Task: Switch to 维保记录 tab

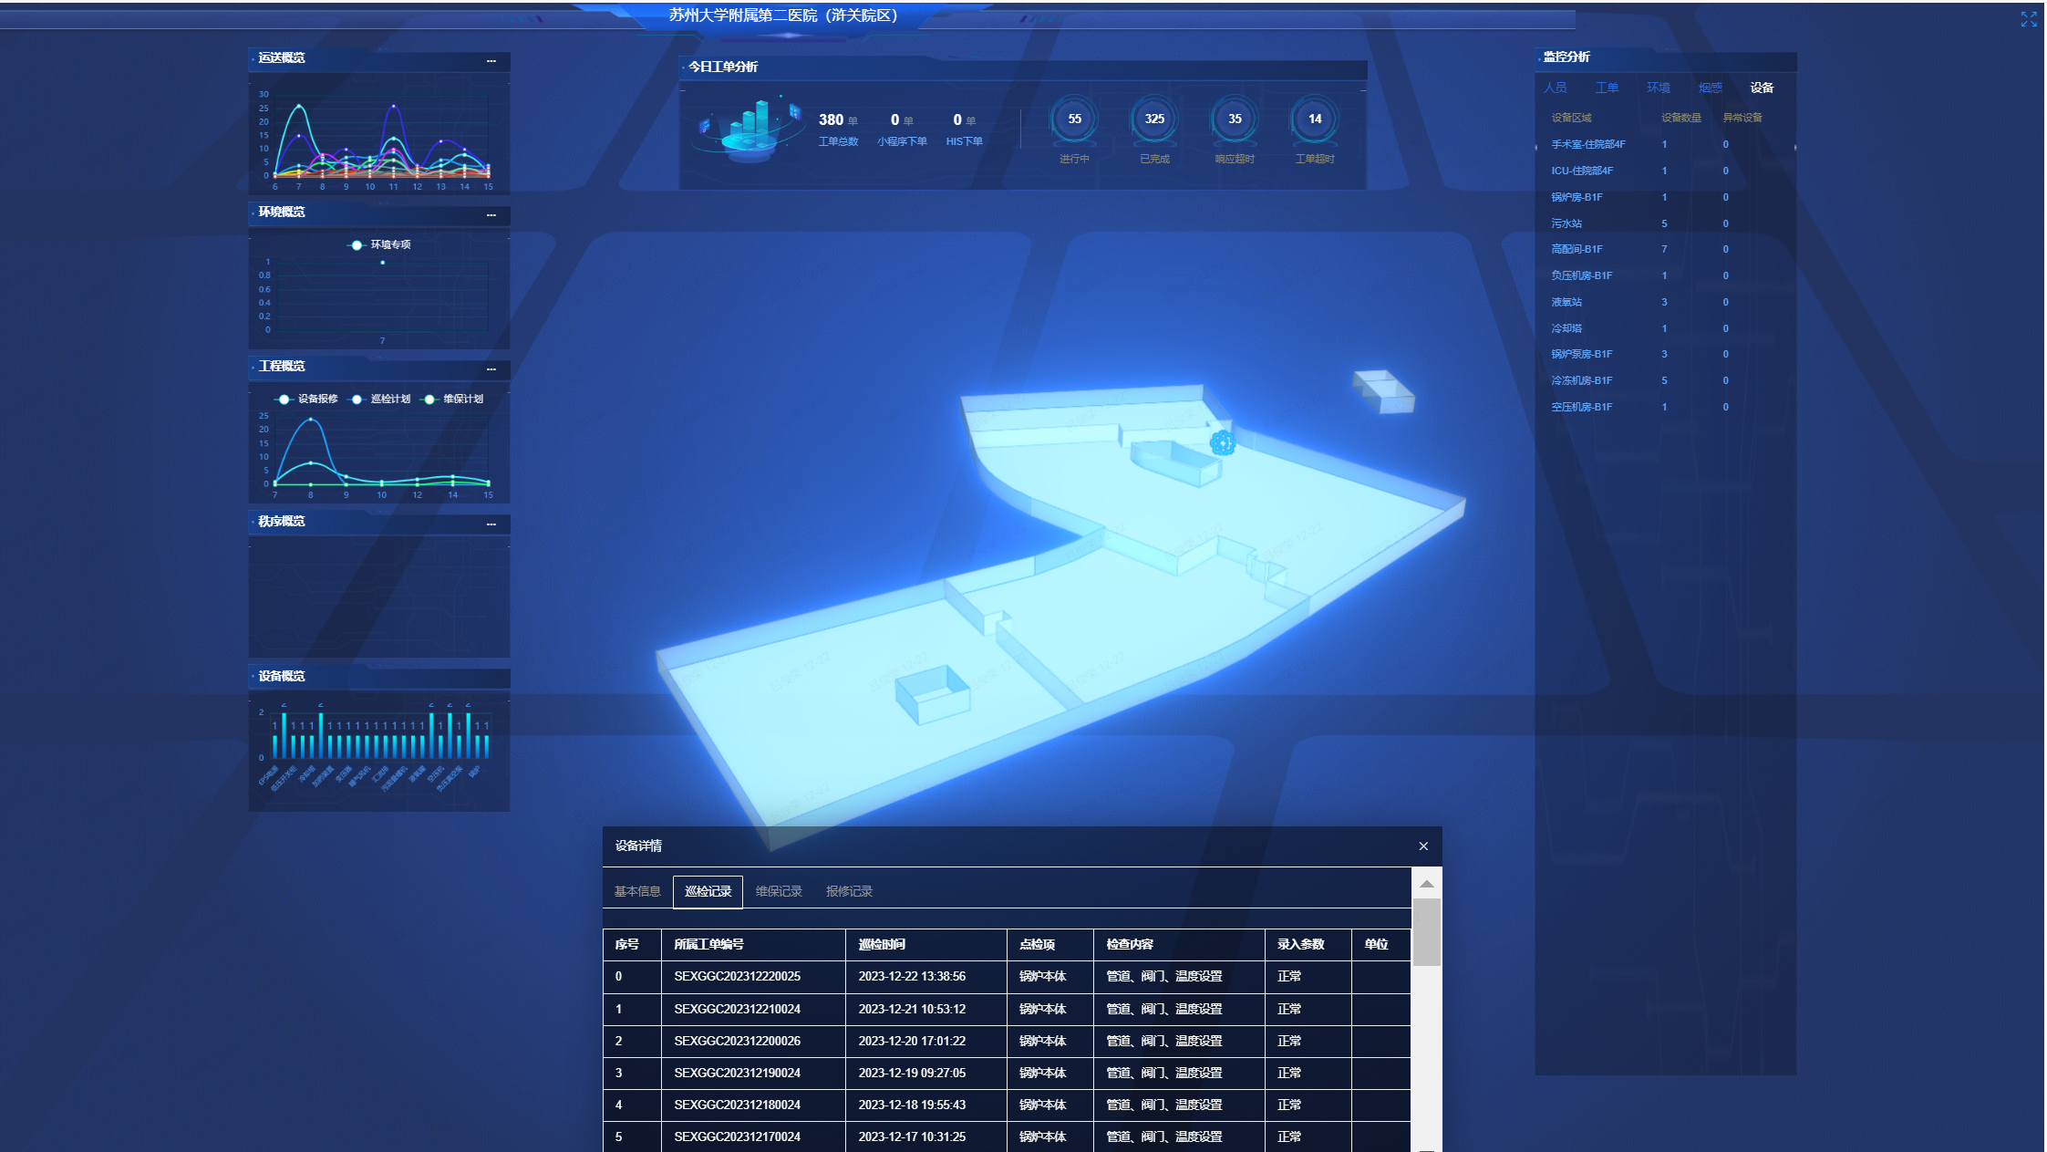Action: coord(779,892)
